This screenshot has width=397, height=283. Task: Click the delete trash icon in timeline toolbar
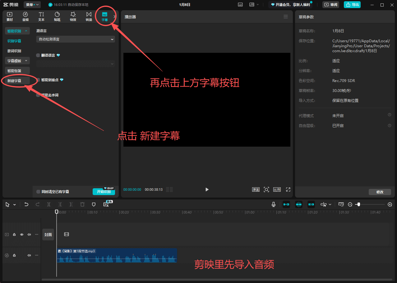(x=82, y=204)
